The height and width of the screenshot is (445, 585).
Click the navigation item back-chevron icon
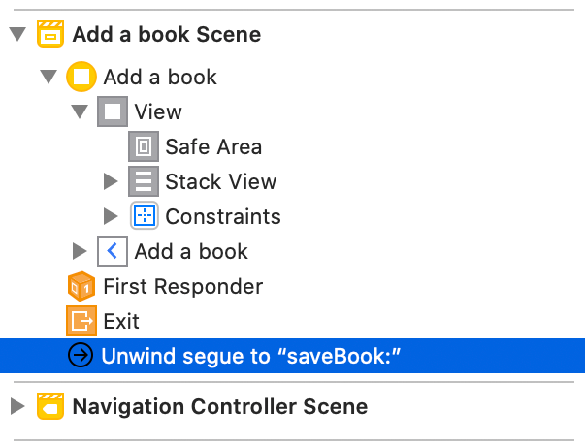pyautogui.click(x=113, y=251)
